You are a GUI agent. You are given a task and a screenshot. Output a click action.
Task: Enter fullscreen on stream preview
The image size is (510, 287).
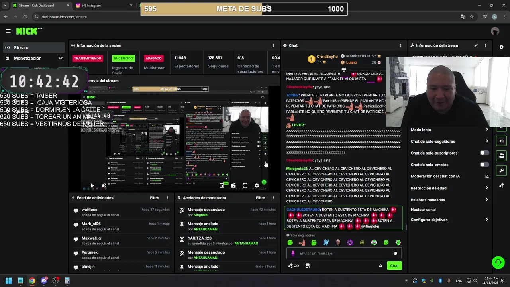245,185
